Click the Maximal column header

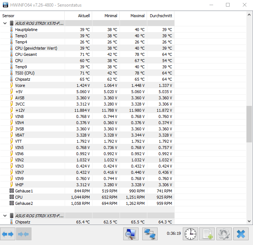click(x=133, y=16)
